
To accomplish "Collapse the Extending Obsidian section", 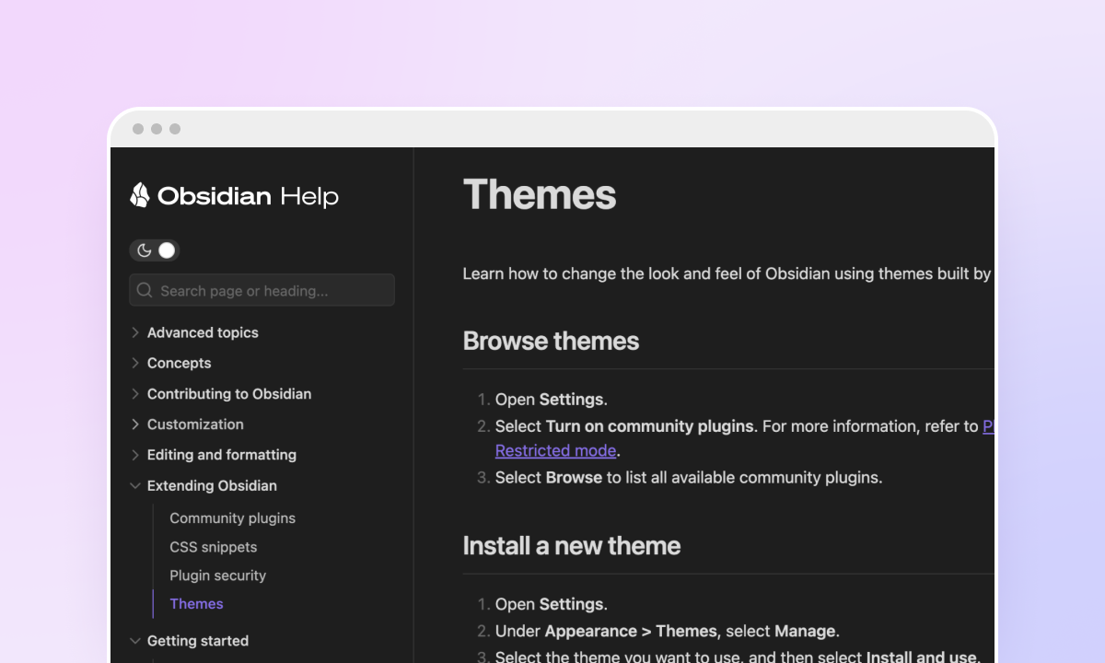I will click(x=135, y=485).
